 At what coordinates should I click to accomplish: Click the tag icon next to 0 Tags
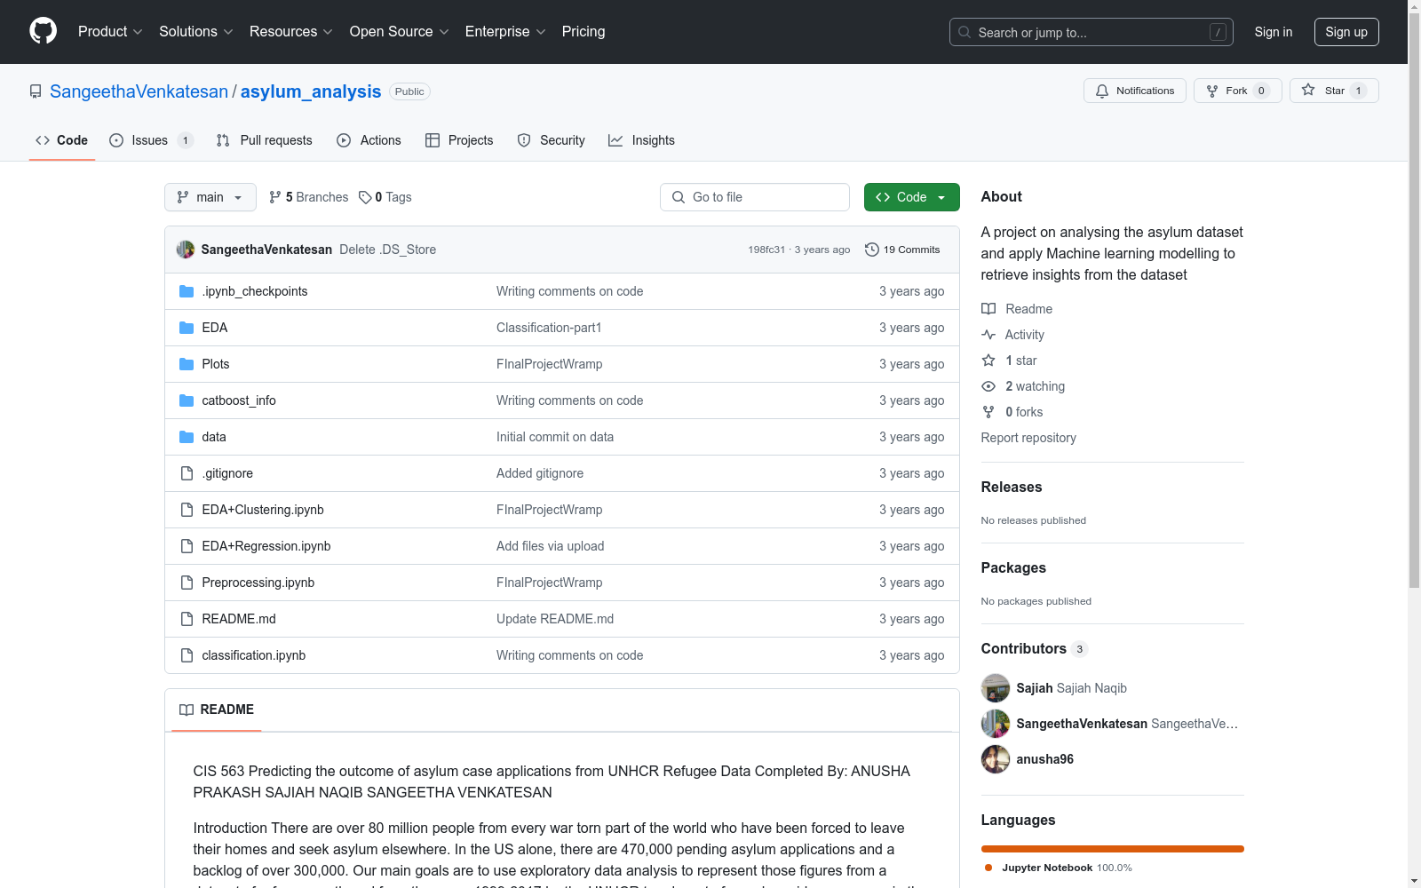[x=365, y=197]
